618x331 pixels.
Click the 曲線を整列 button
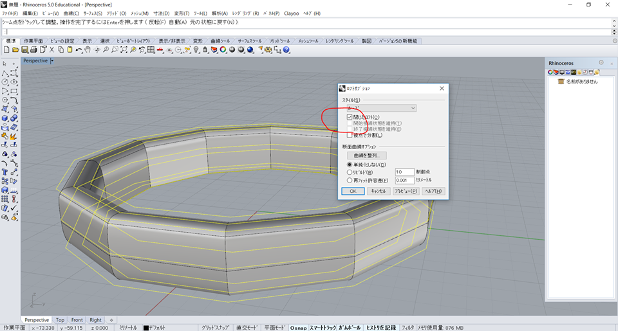pyautogui.click(x=367, y=156)
